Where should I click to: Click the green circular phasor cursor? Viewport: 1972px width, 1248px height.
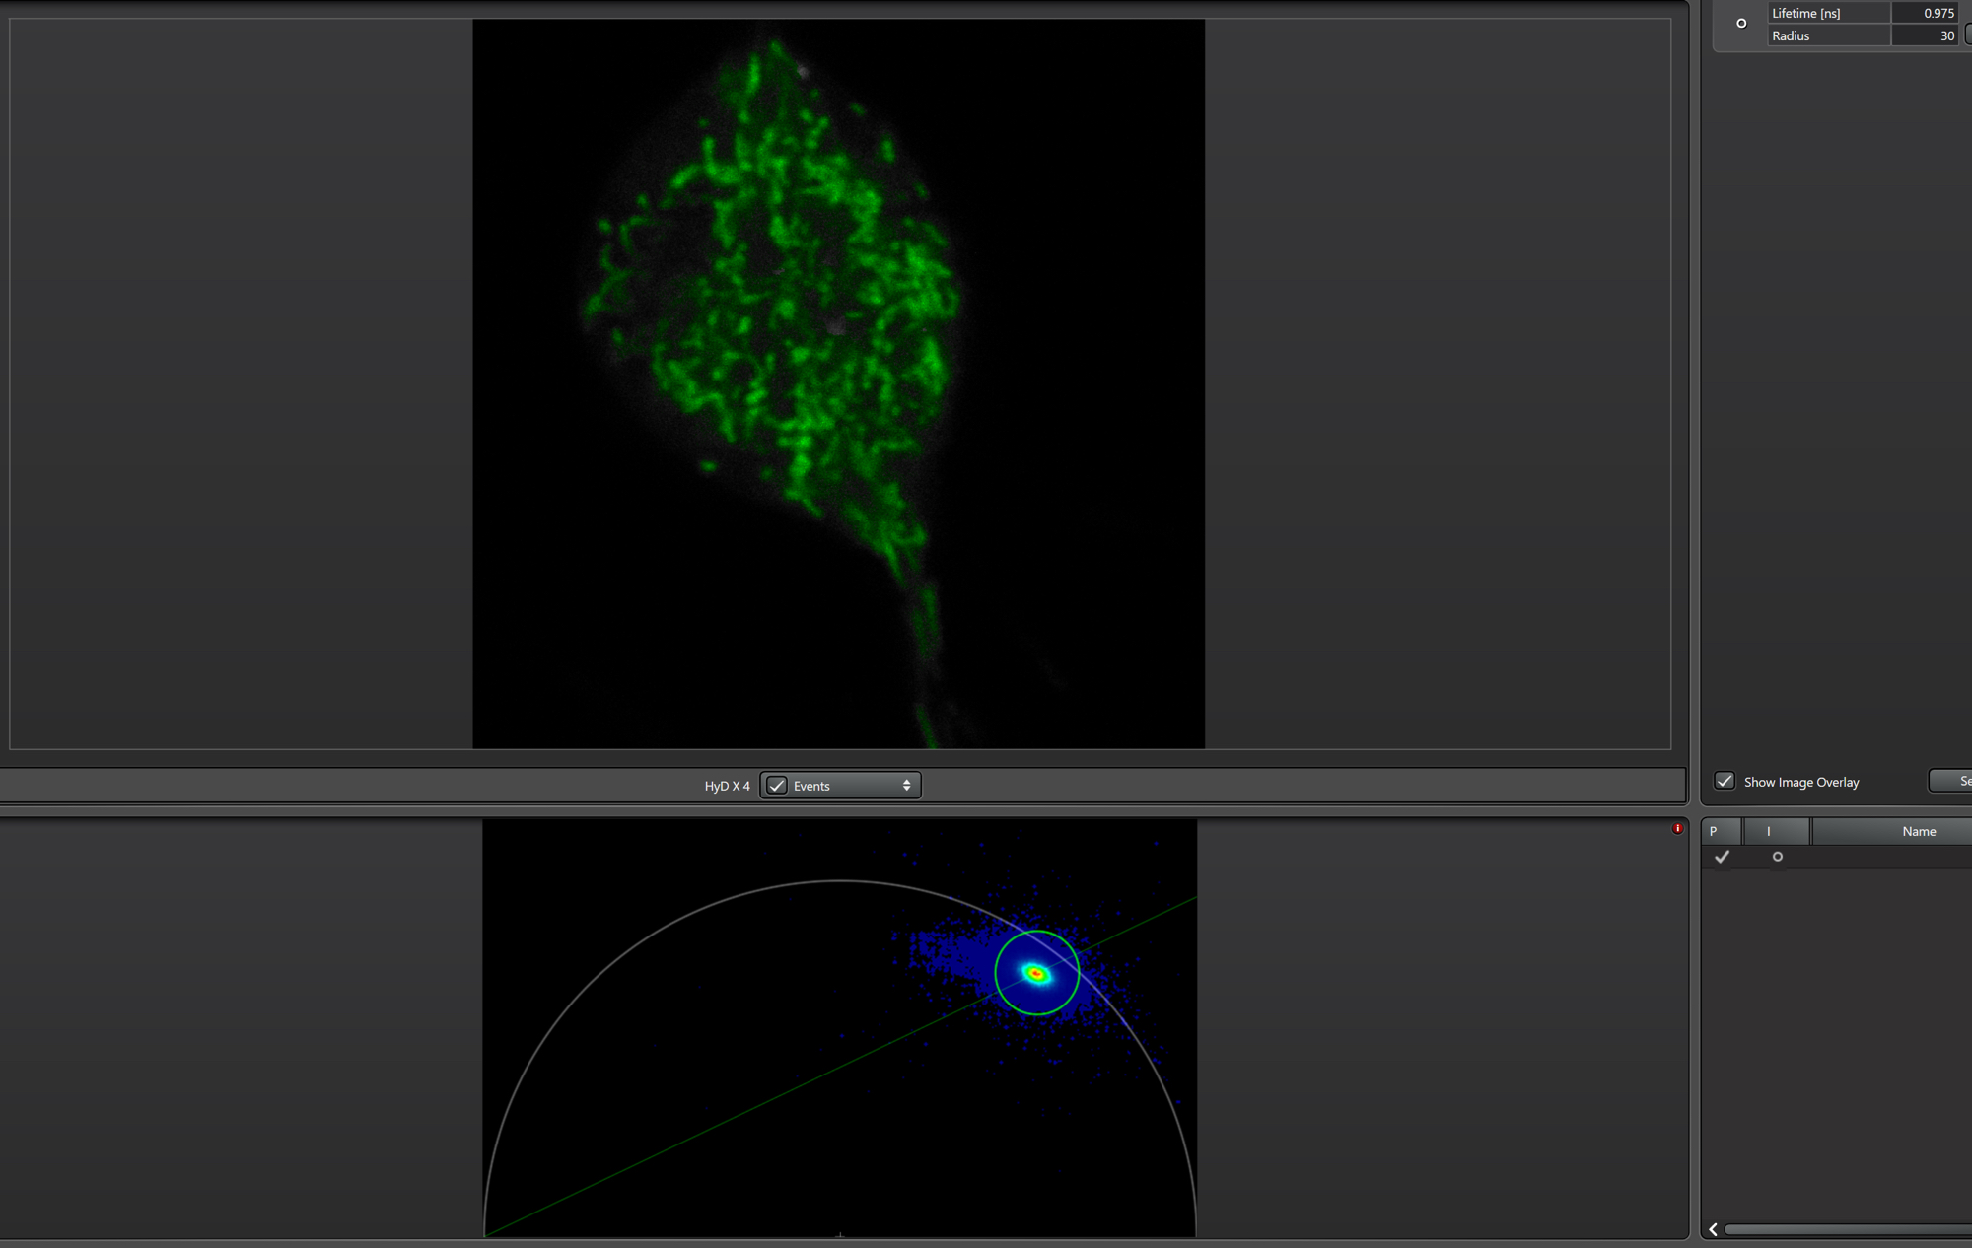tap(996, 972)
